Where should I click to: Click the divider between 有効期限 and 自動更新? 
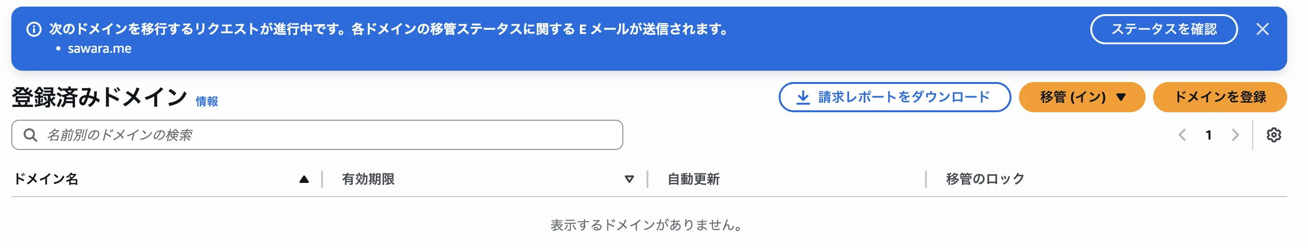(x=647, y=179)
